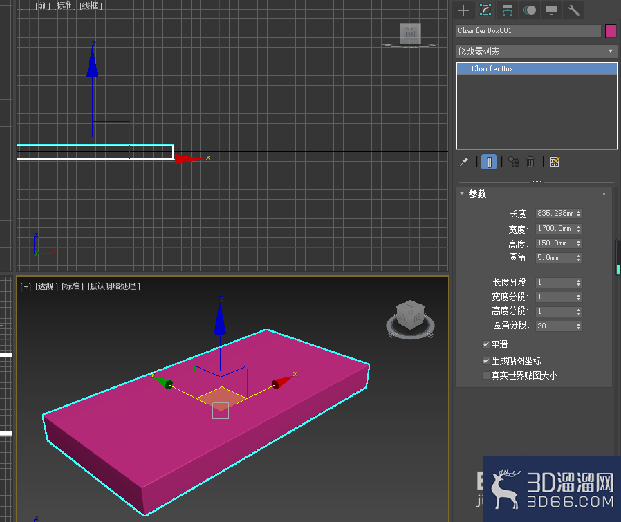Click the panel divider grip below stack tools
The image size is (621, 522).
[x=536, y=183]
